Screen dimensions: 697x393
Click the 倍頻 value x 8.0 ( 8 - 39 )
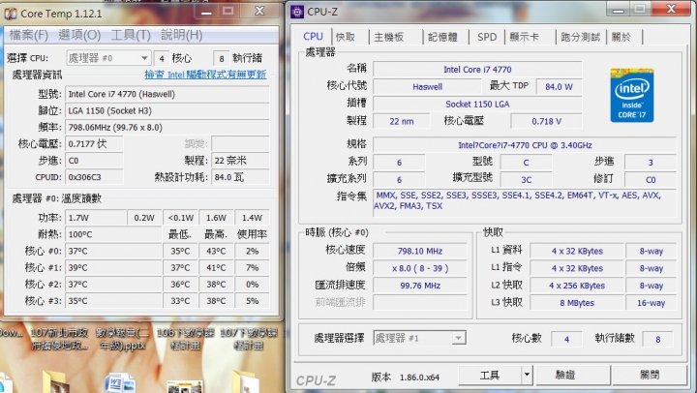(420, 268)
